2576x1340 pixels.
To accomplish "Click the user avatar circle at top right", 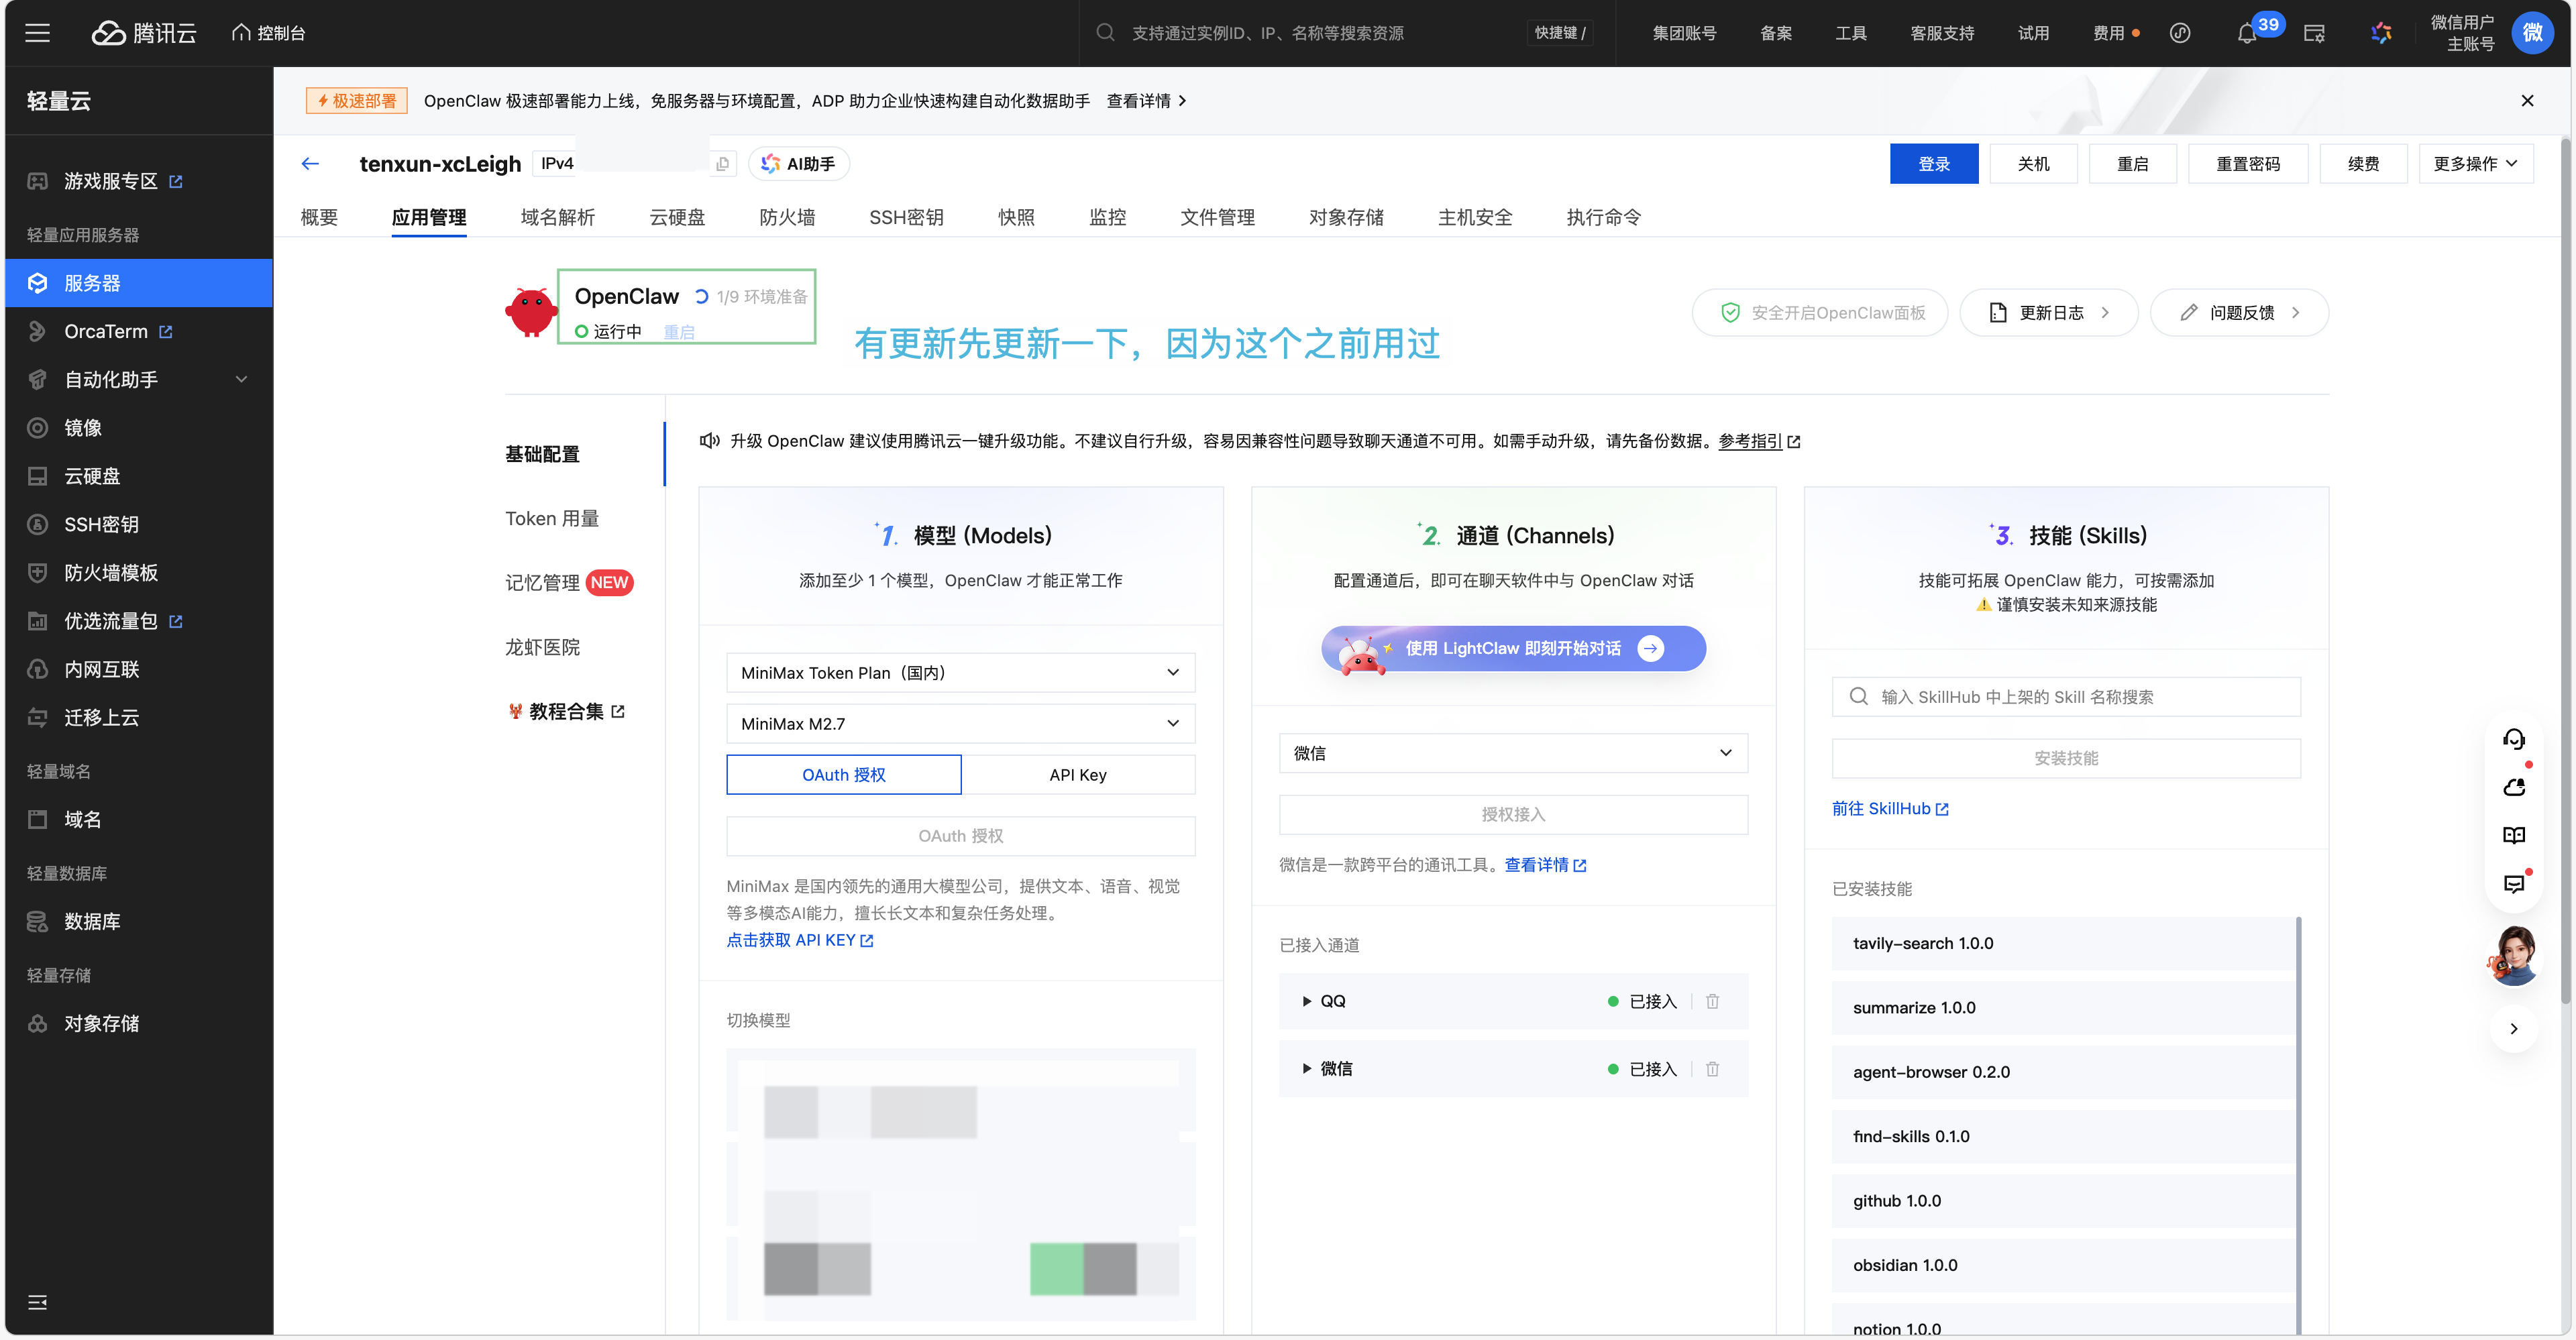I will click(x=2532, y=33).
